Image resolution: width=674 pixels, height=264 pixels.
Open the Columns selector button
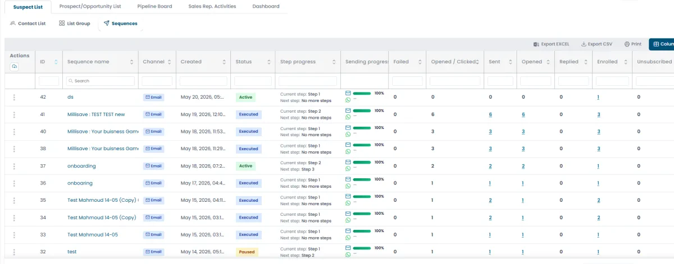[662, 44]
